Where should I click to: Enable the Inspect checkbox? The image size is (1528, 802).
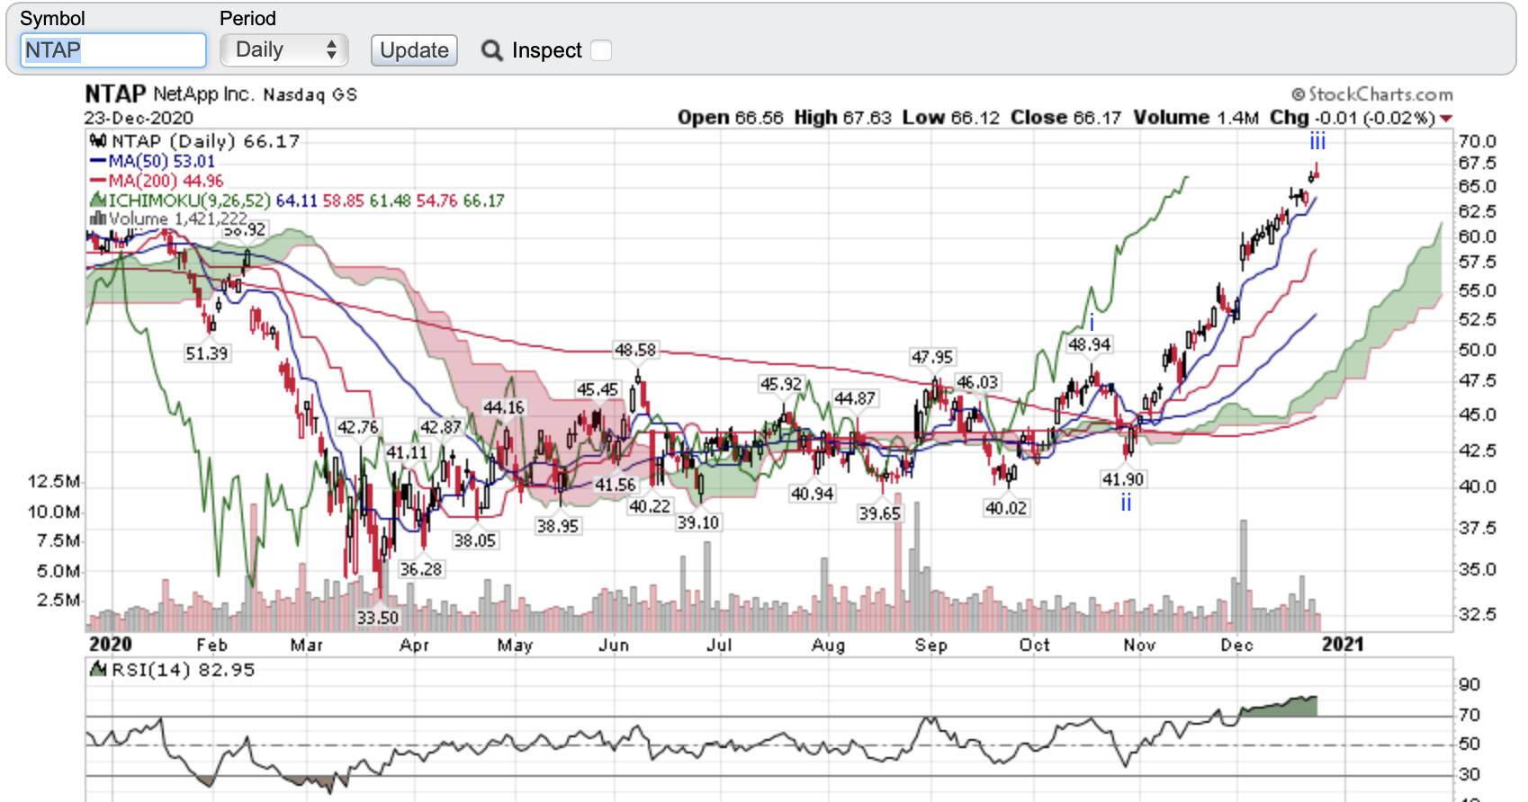601,50
